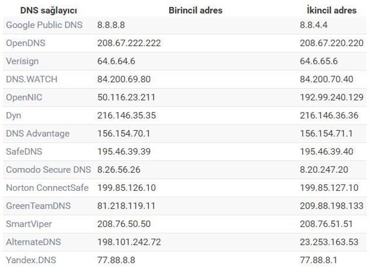Click the 'İkincil adres' column header
The width and height of the screenshot is (373, 269).
(x=331, y=10)
